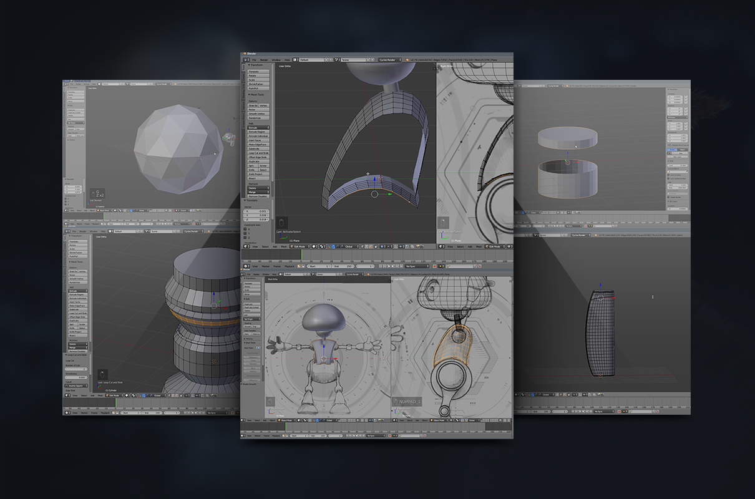This screenshot has height=499, width=755.
Task: Click the Start frame field in the timeline above the robot window
Action: [318, 266]
